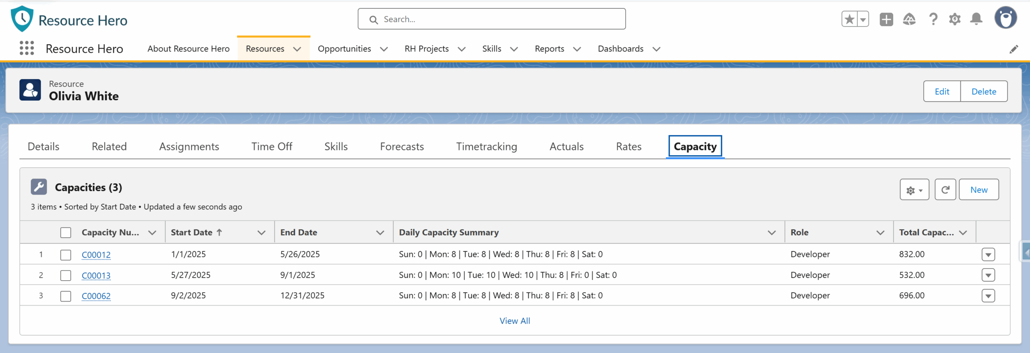Click the View All link
This screenshot has width=1030, height=353.
click(515, 321)
